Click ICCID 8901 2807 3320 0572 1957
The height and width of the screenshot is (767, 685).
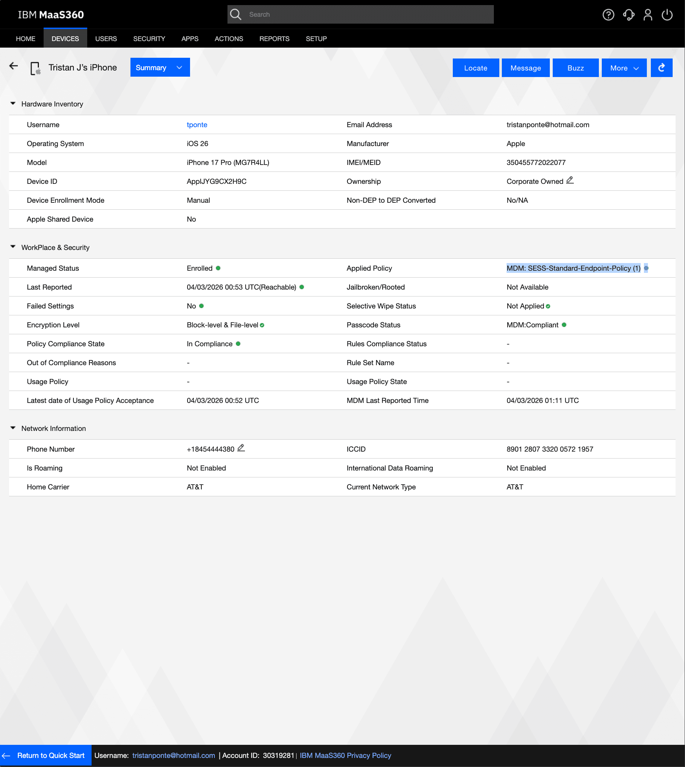point(549,449)
